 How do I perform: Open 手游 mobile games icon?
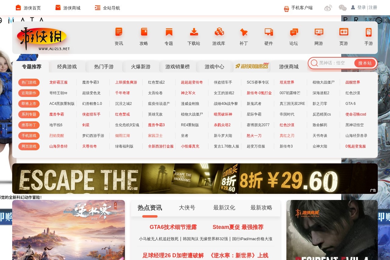point(369,32)
